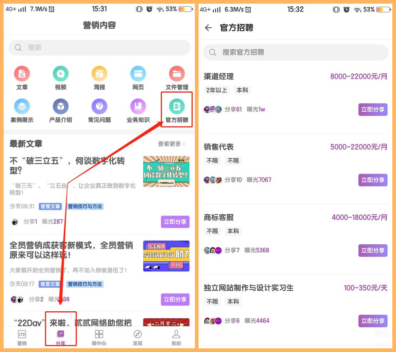Open the 发现 discover tab

[x=138, y=338]
